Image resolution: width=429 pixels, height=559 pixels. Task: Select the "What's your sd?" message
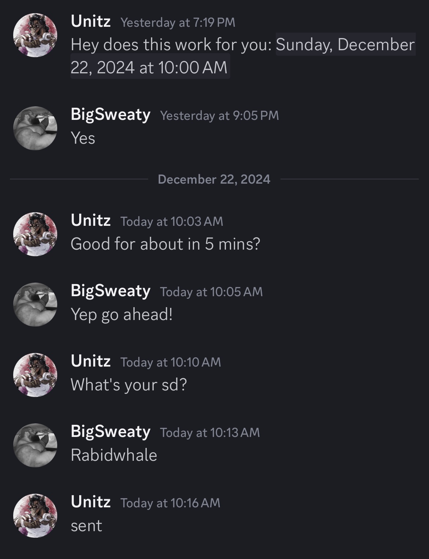pyautogui.click(x=129, y=385)
